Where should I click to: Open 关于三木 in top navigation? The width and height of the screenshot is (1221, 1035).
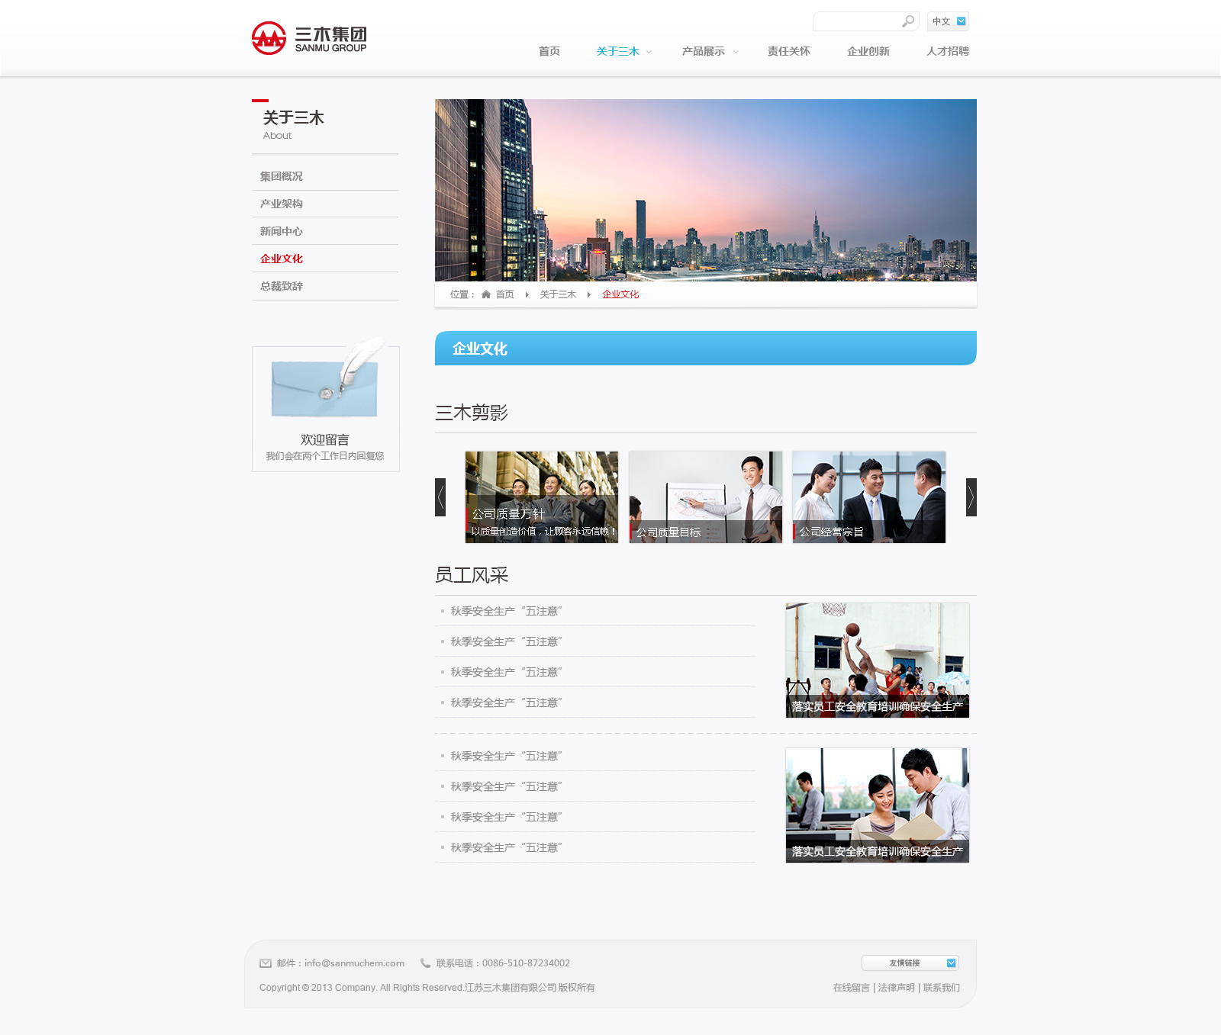tap(618, 51)
